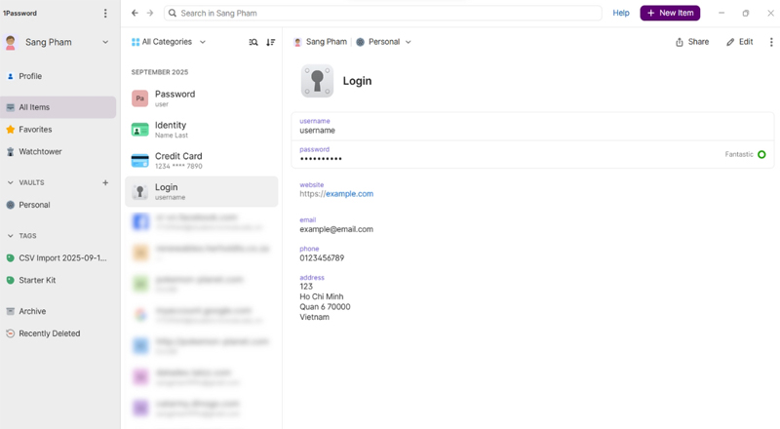Open the 1Password three-dot menu

pos(105,14)
